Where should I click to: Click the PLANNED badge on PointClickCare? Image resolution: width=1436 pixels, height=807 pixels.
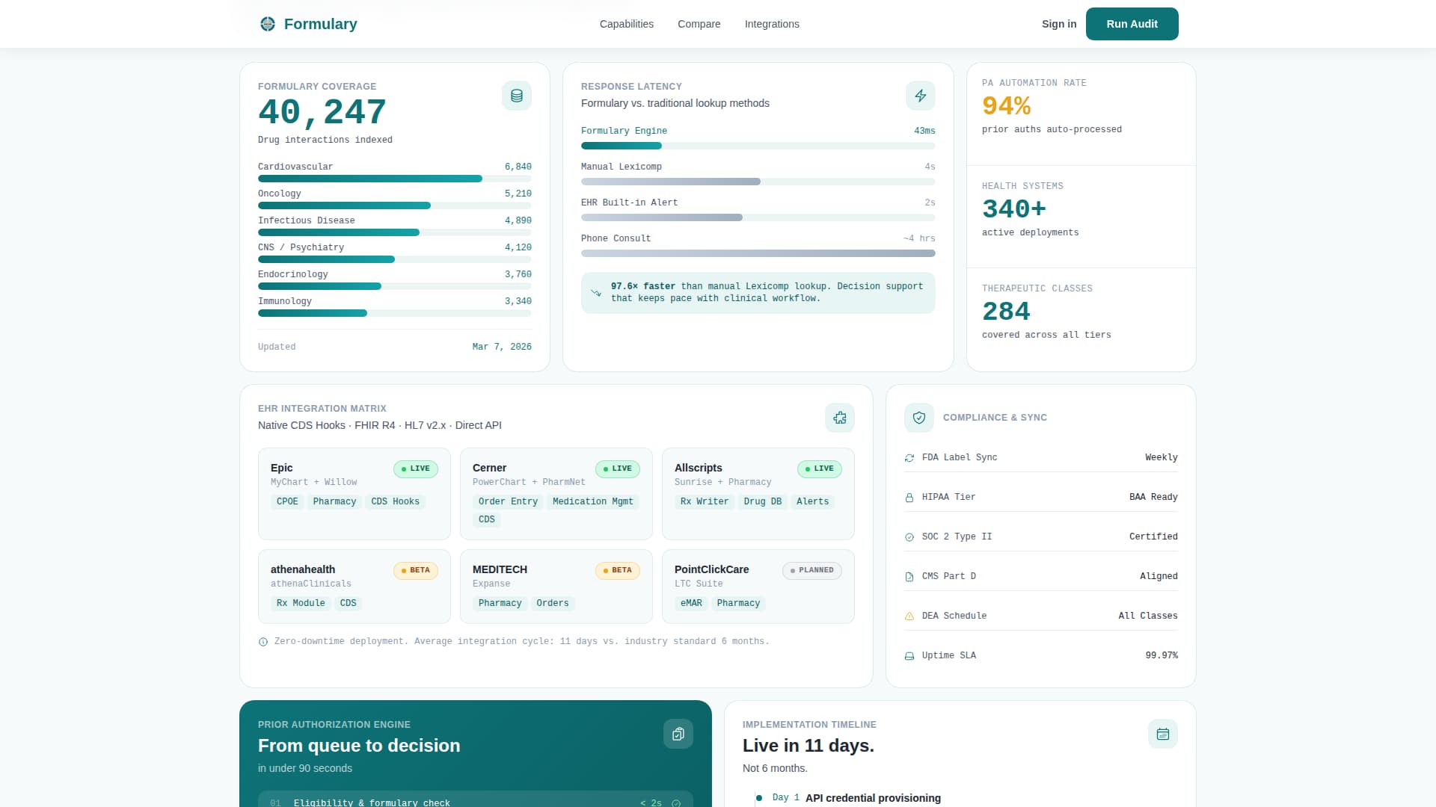pyautogui.click(x=812, y=570)
